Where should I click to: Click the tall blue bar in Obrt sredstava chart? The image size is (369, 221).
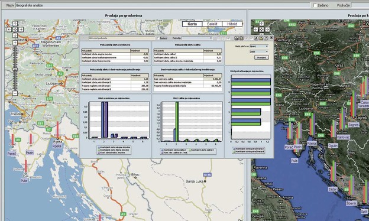pos(103,120)
